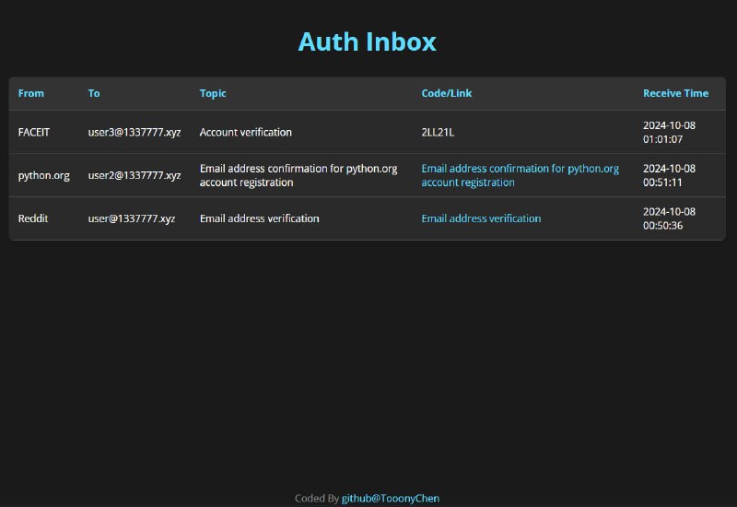Select the Reddit sender cell
Image resolution: width=737 pixels, height=507 pixels.
point(33,218)
